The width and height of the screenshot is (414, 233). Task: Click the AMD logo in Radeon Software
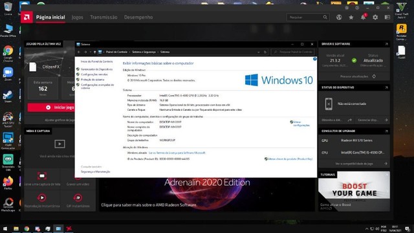[x=27, y=17]
